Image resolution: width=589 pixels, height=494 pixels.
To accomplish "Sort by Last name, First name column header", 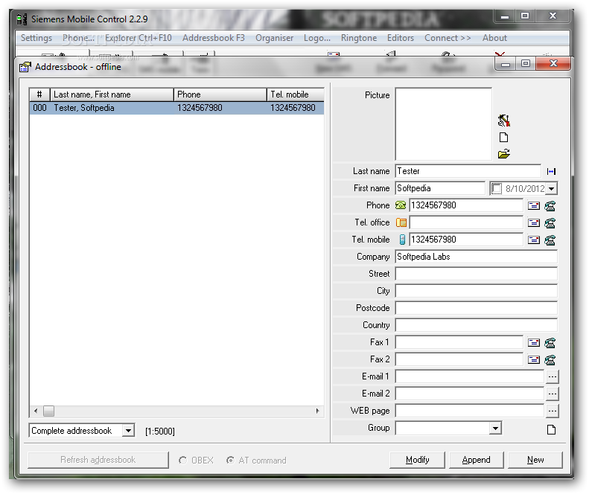I will 112,94.
